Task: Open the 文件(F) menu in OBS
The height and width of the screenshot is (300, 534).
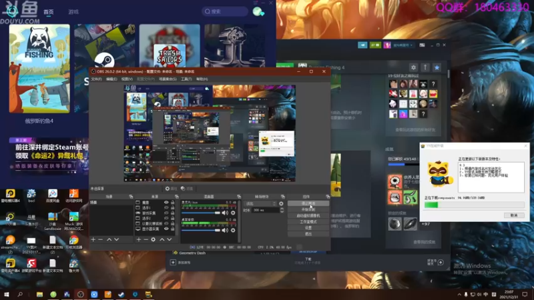Action: click(96, 79)
